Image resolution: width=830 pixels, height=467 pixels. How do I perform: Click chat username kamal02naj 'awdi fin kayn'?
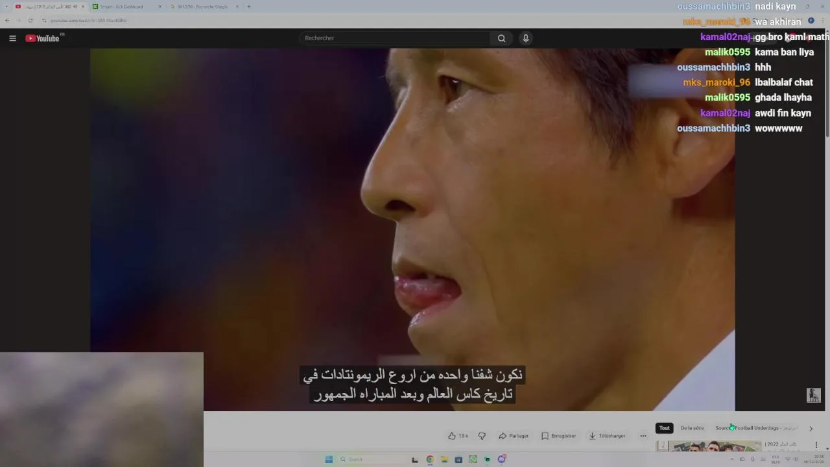pyautogui.click(x=725, y=113)
